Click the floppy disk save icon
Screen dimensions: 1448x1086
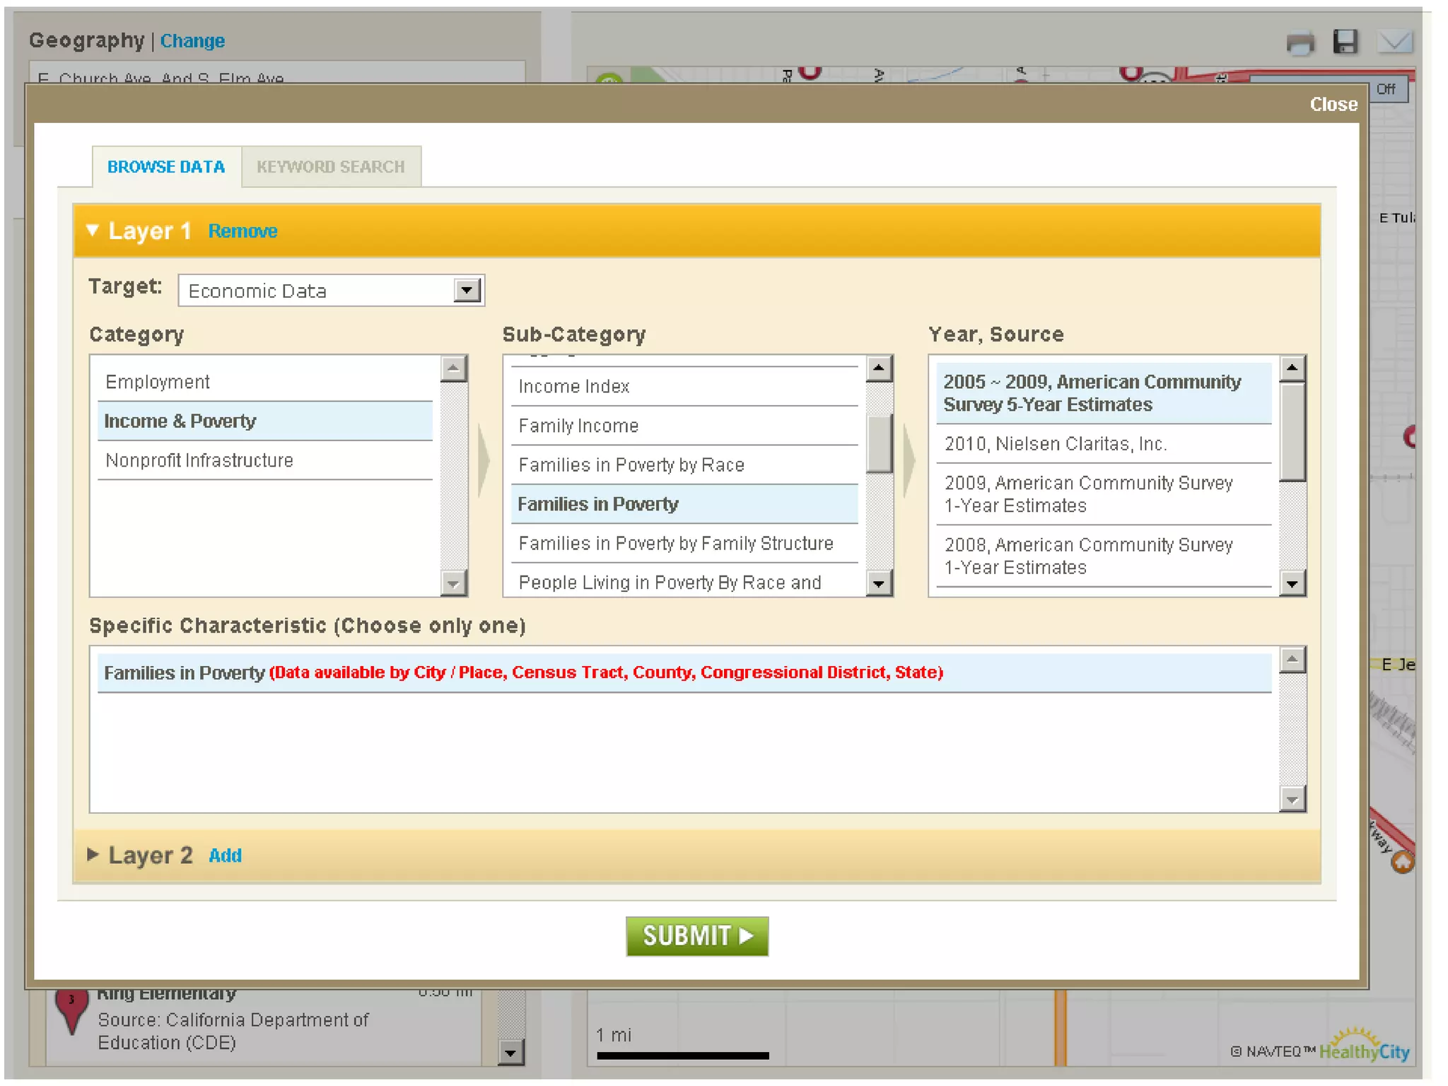coord(1345,42)
